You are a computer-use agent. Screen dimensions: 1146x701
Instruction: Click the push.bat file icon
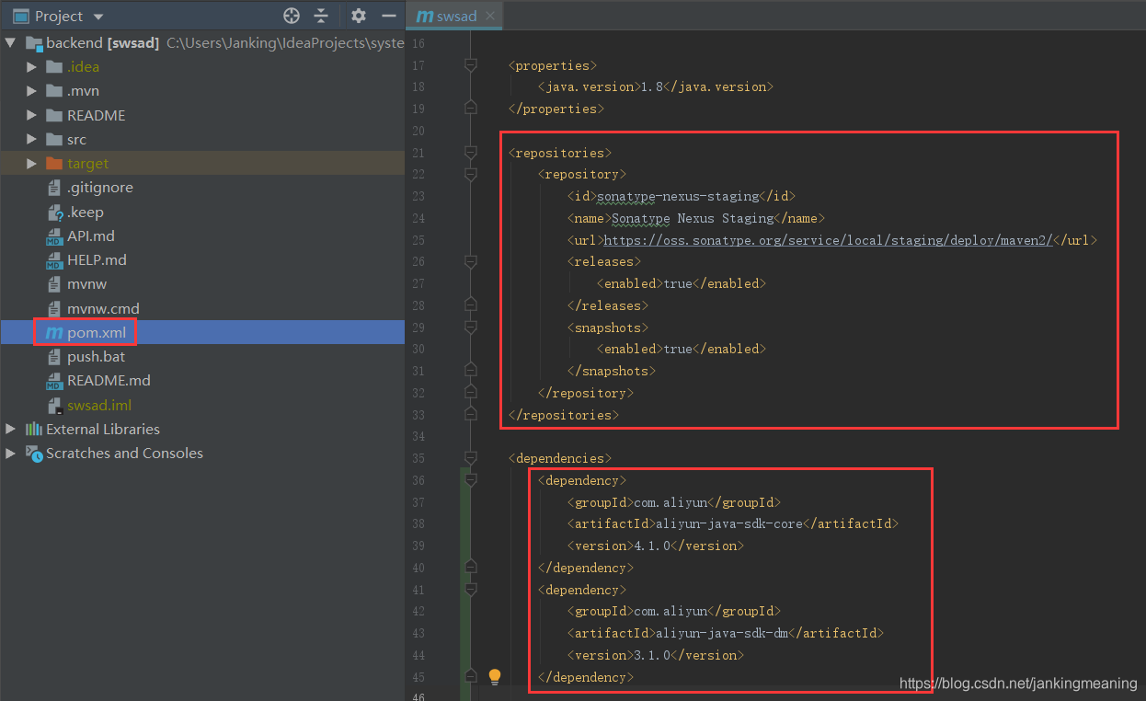click(54, 357)
